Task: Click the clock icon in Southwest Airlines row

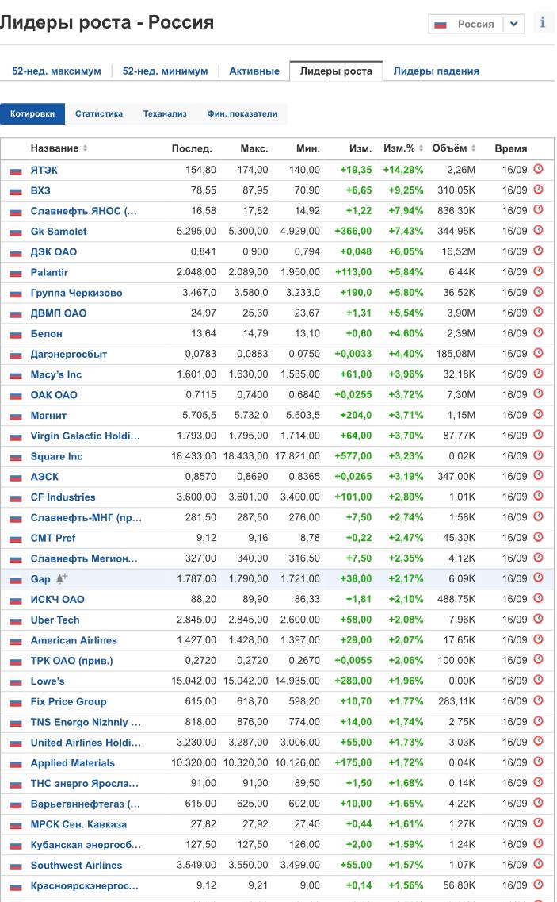Action: [x=539, y=864]
